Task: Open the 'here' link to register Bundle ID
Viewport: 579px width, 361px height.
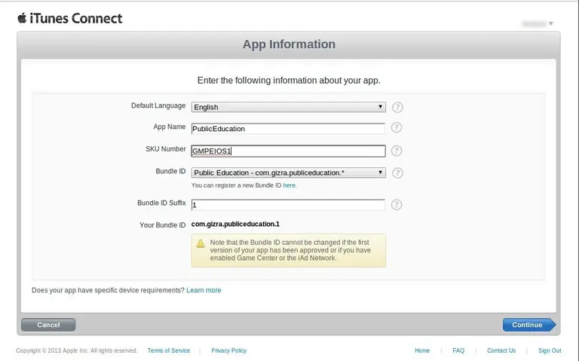Action: (289, 185)
